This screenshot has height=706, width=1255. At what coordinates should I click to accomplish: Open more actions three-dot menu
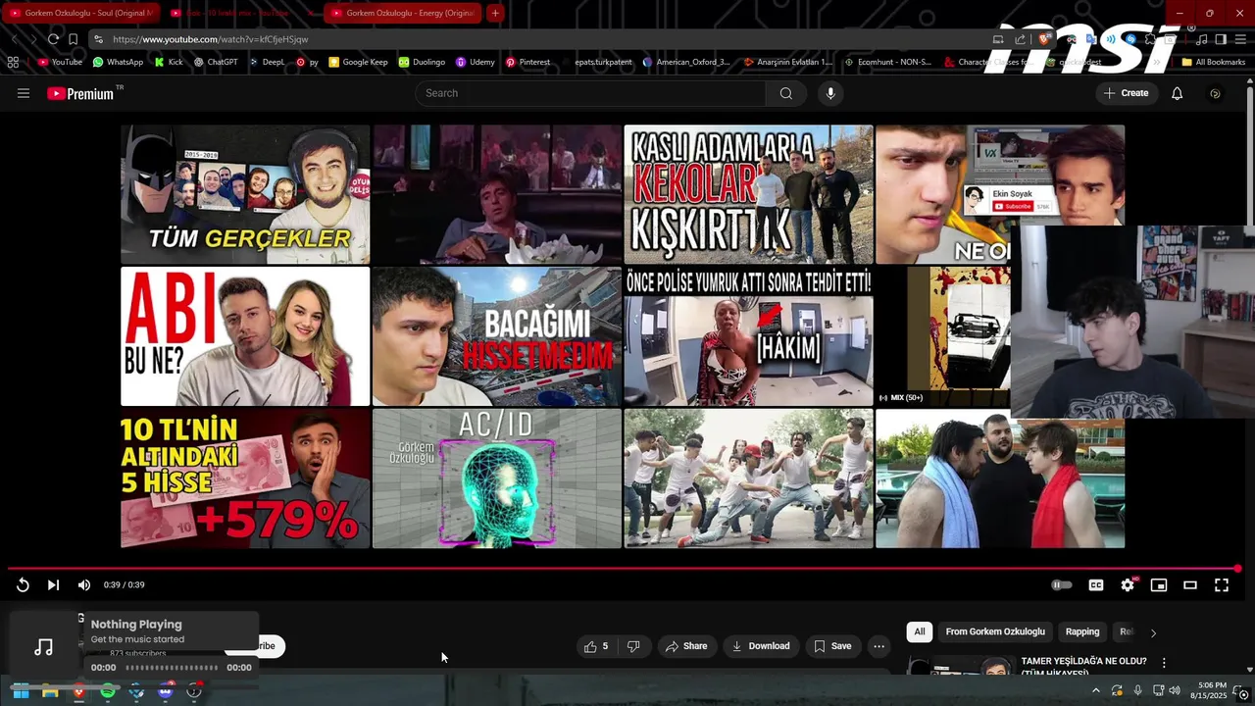point(878,646)
